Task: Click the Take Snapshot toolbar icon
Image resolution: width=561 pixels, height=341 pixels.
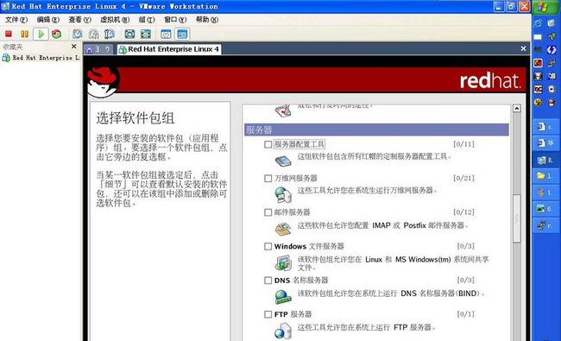Action: 78,34
